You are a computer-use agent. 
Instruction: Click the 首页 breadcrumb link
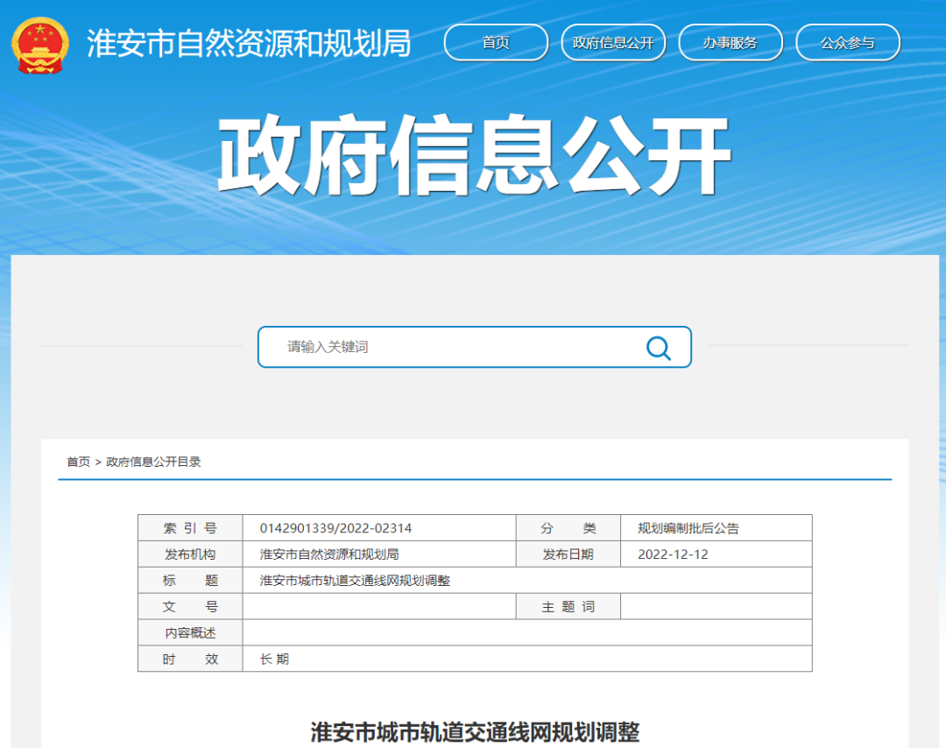pyautogui.click(x=79, y=462)
